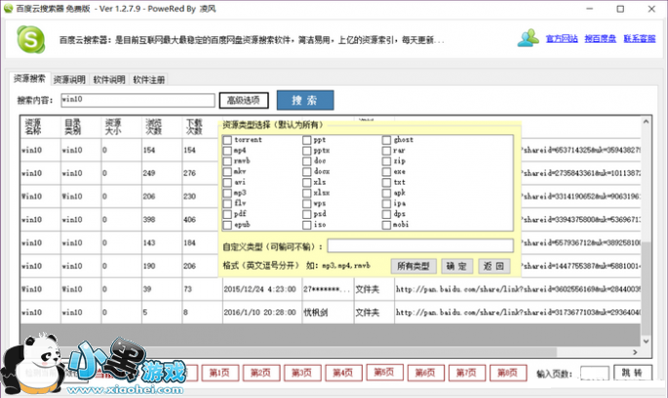Switch to the 资源说明 tab
The width and height of the screenshot is (668, 398).
(69, 80)
